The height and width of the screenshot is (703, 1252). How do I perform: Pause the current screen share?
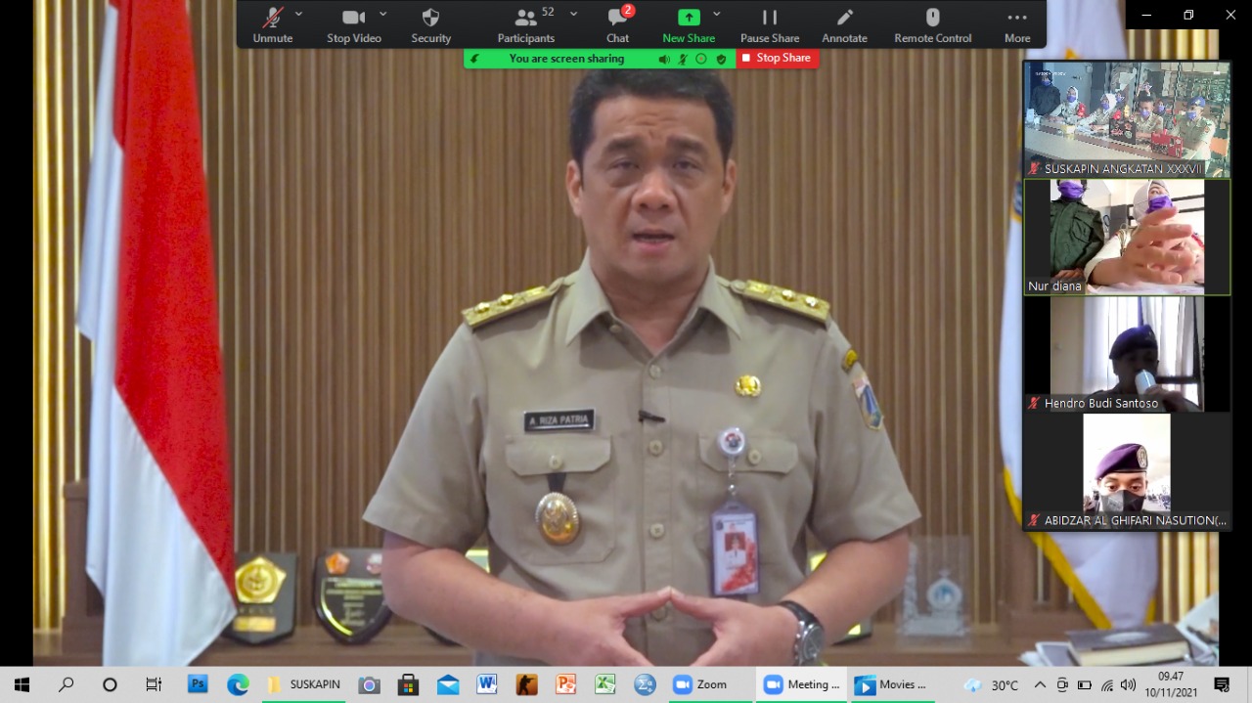pos(769,24)
